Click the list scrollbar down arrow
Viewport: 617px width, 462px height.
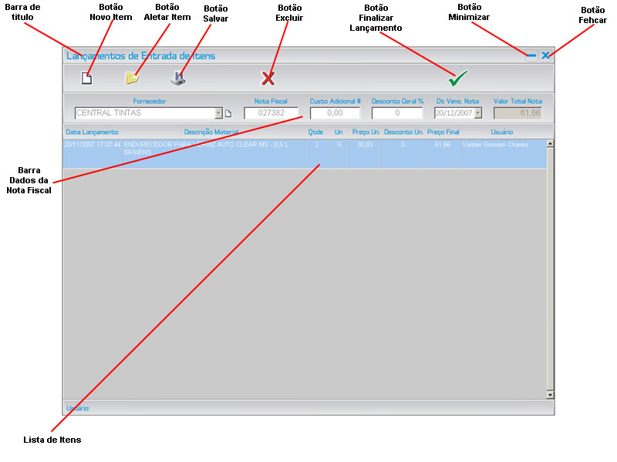point(550,394)
